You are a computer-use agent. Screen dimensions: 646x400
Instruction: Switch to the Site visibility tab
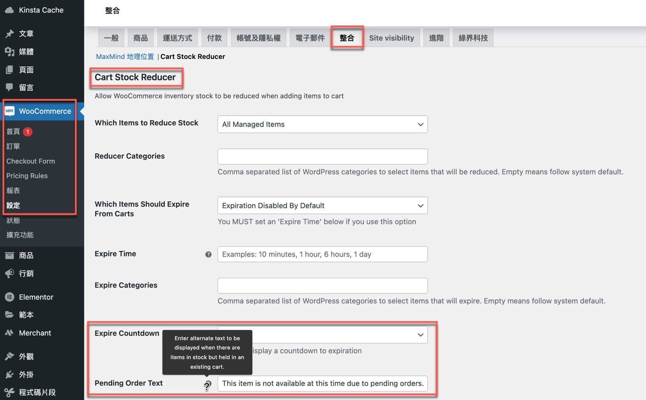[x=392, y=38]
